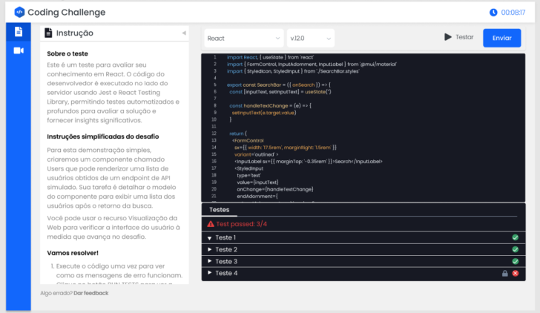Open the instructions document sidebar icon

point(19,32)
